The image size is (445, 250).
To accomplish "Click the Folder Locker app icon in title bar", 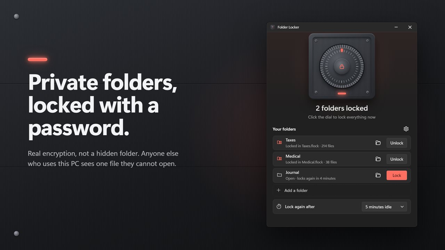I will [x=273, y=27].
